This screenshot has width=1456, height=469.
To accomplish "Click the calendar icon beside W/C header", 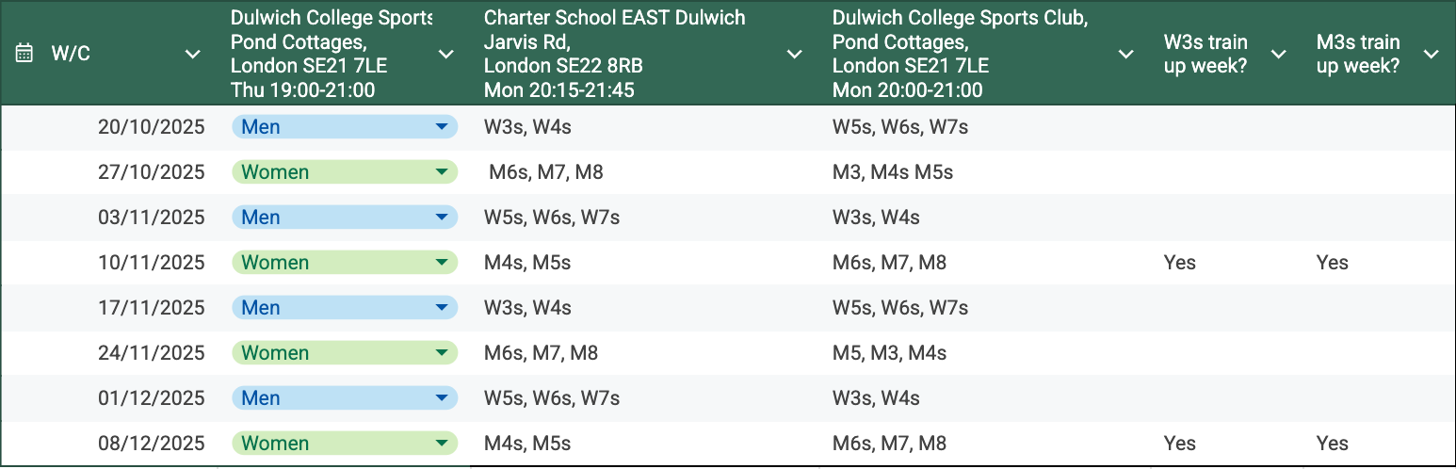I will [x=24, y=54].
